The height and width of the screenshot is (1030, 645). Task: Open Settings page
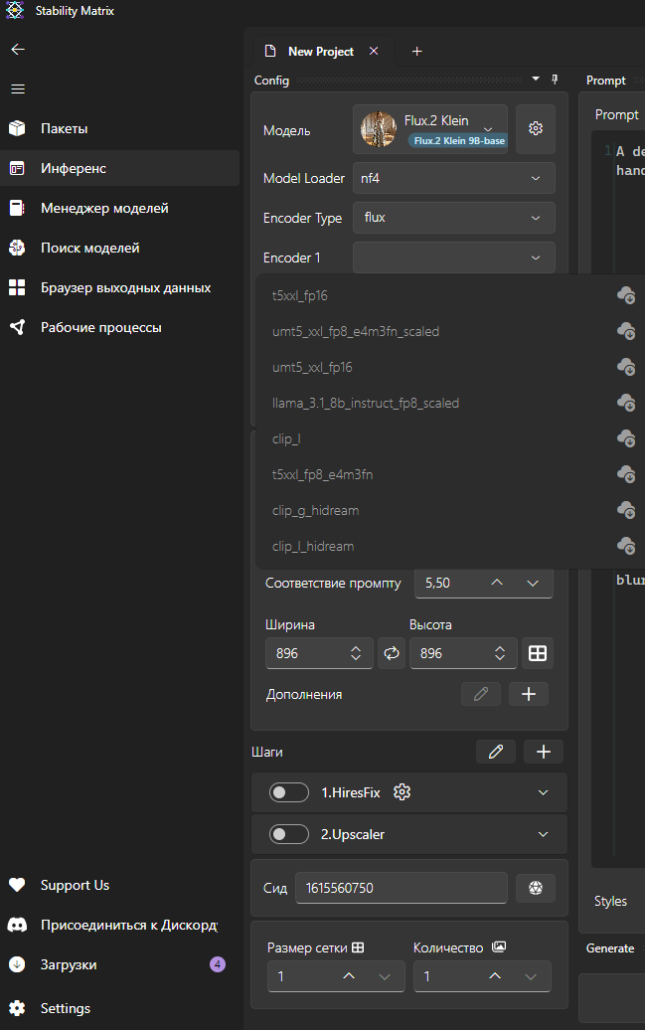(x=119, y=1008)
